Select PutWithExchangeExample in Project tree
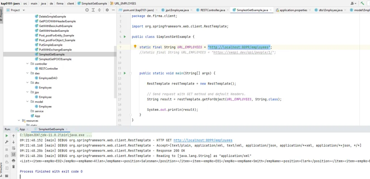The image size is (370, 179). [x=55, y=50]
